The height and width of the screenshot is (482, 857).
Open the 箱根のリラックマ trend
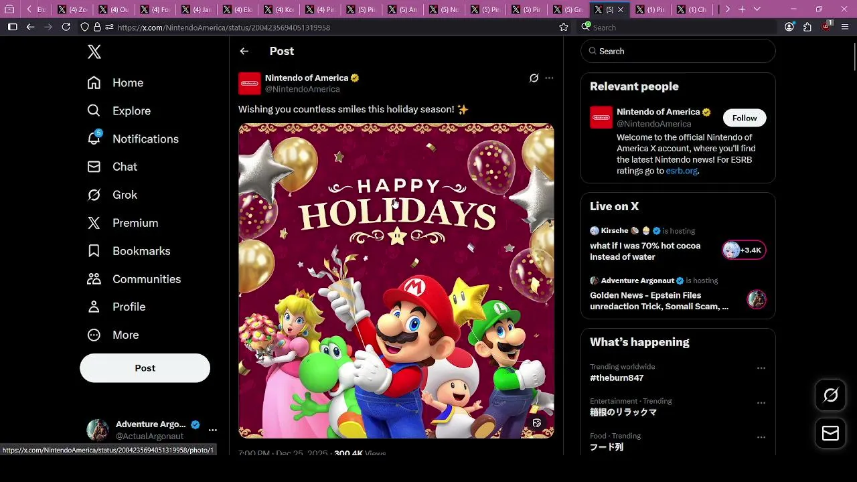[x=623, y=413]
